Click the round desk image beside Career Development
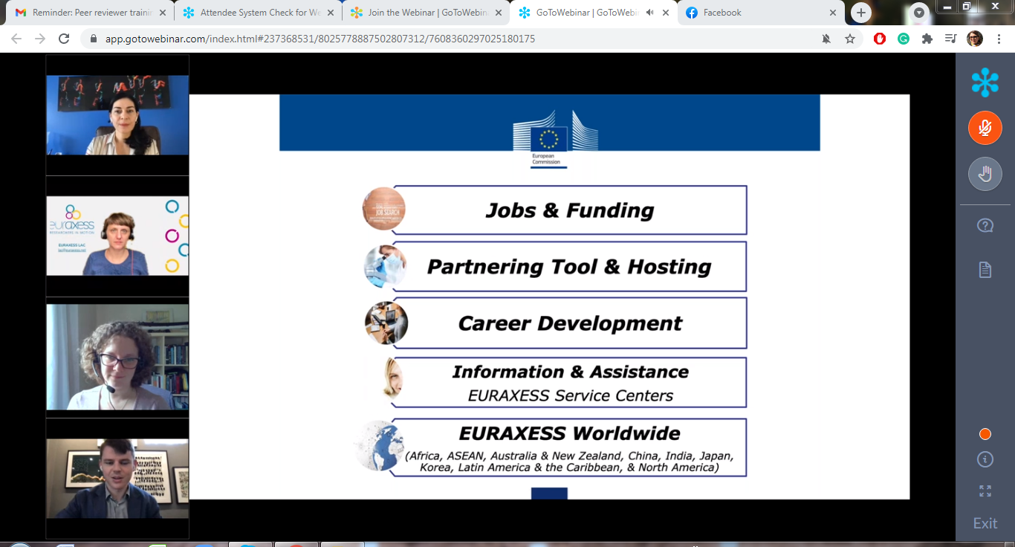The image size is (1015, 547). [x=386, y=323]
